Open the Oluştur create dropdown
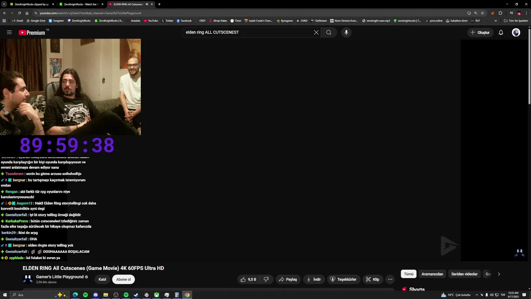 point(480,32)
